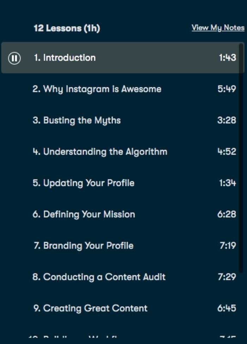This screenshot has width=247, height=344.
Task: Open the View My Notes link
Action: click(x=218, y=28)
